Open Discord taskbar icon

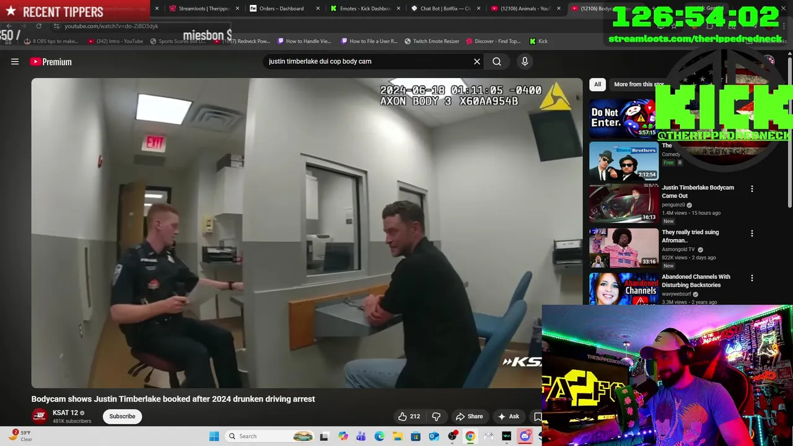pyautogui.click(x=525, y=436)
